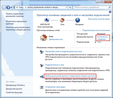113x98 pixels.
Task: Open the recent pages dropdown arrow
Action: (11, 7)
